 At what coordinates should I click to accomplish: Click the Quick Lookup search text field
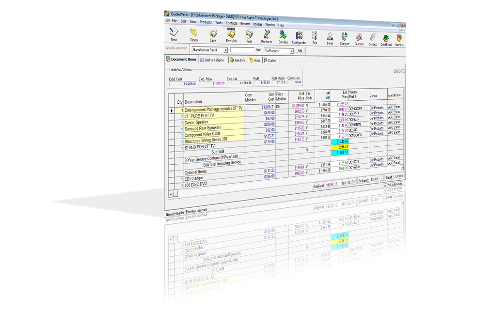242,50
